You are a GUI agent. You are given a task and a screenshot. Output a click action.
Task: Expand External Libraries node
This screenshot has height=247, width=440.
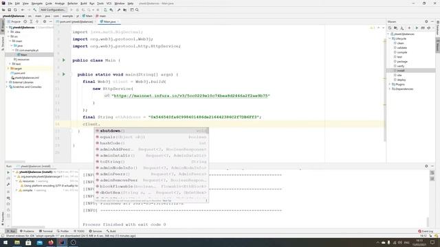point(7,82)
